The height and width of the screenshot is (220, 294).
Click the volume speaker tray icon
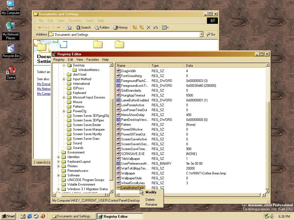[x=272, y=217]
